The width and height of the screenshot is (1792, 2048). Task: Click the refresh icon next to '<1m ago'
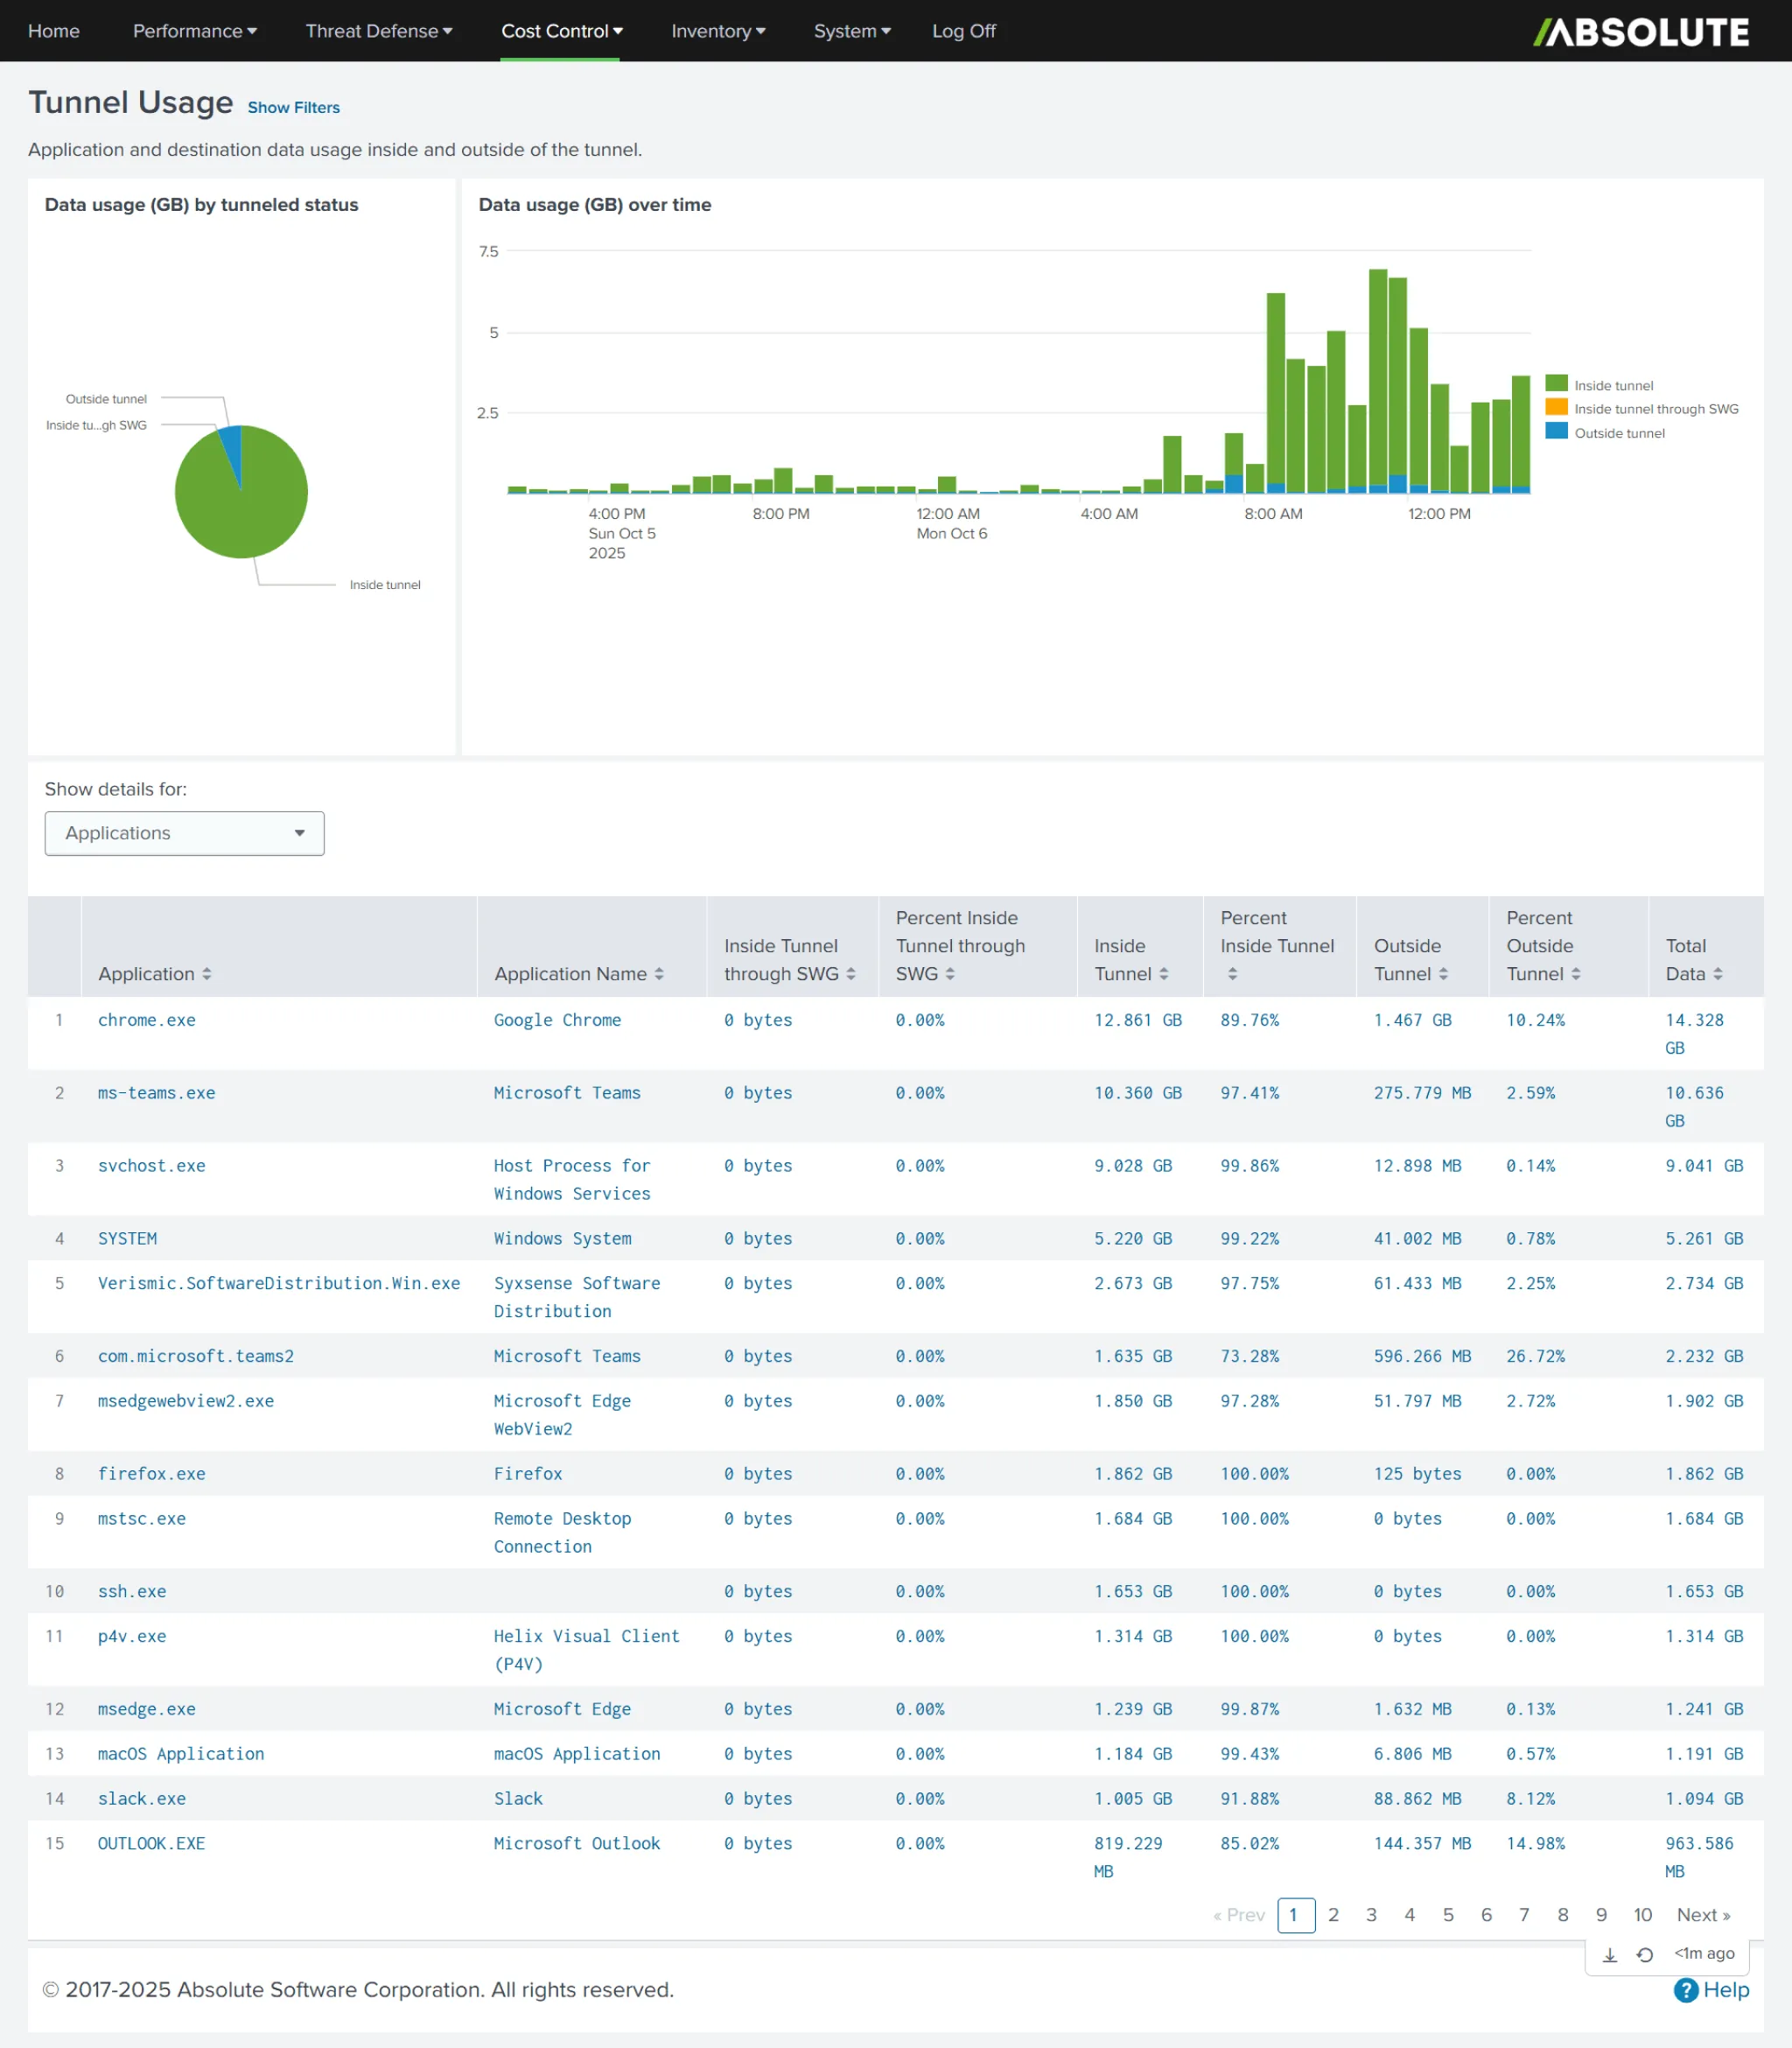pos(1644,1954)
